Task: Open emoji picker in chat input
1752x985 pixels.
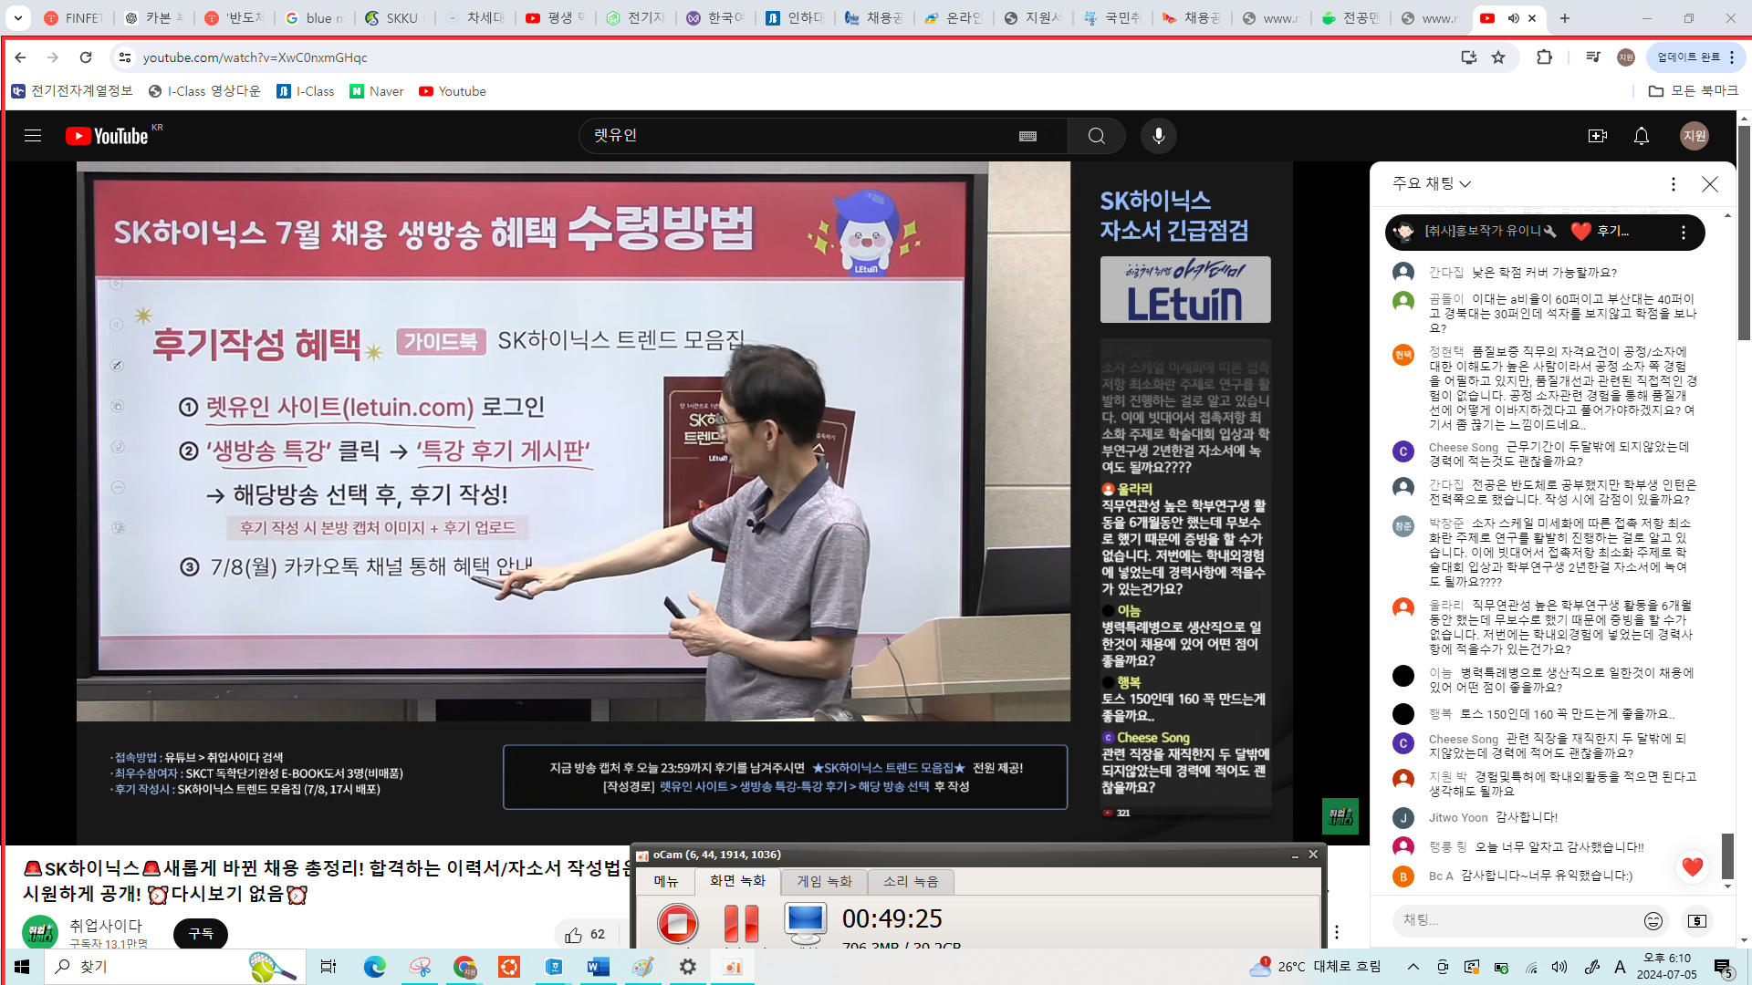Action: pyautogui.click(x=1653, y=921)
